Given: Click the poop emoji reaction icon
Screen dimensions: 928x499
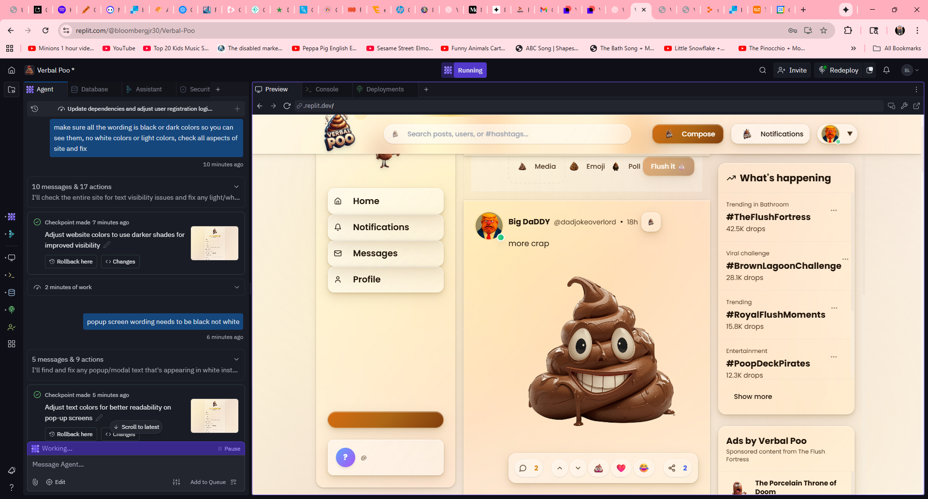Looking at the screenshot, I should coord(598,468).
